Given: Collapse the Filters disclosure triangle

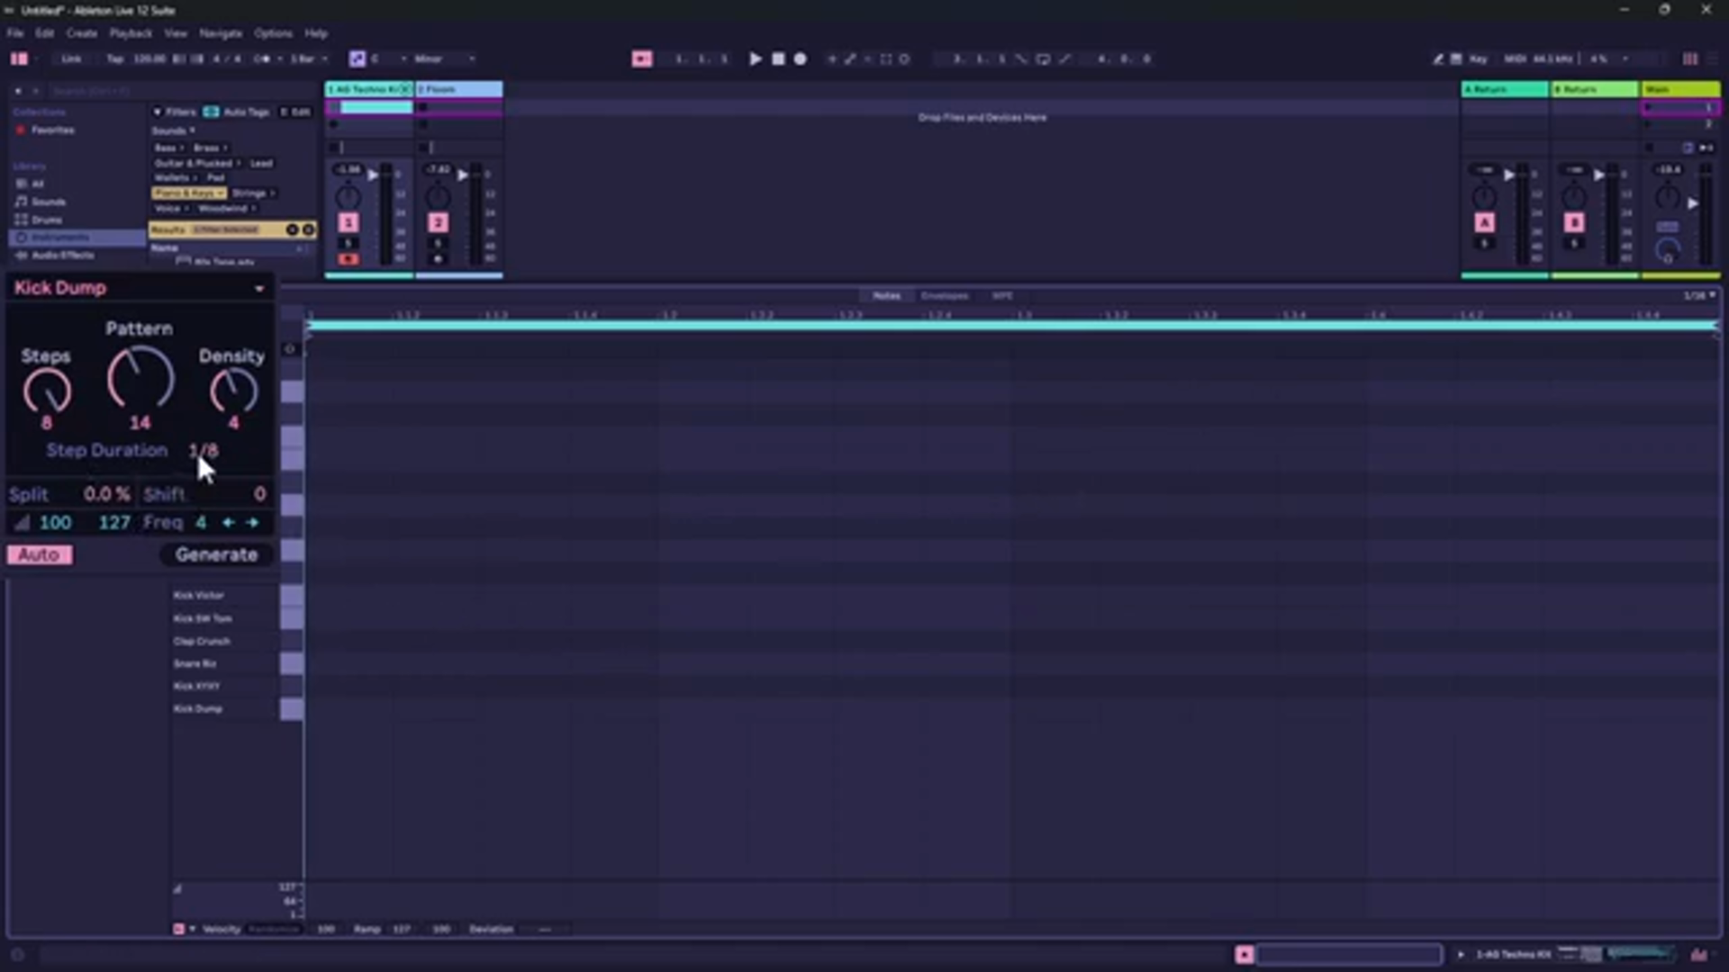Looking at the screenshot, I should [157, 112].
